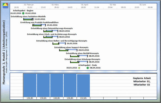Select the Schulungs-Konzepts task bar
The image size is (161, 103).
click(x=79, y=62)
